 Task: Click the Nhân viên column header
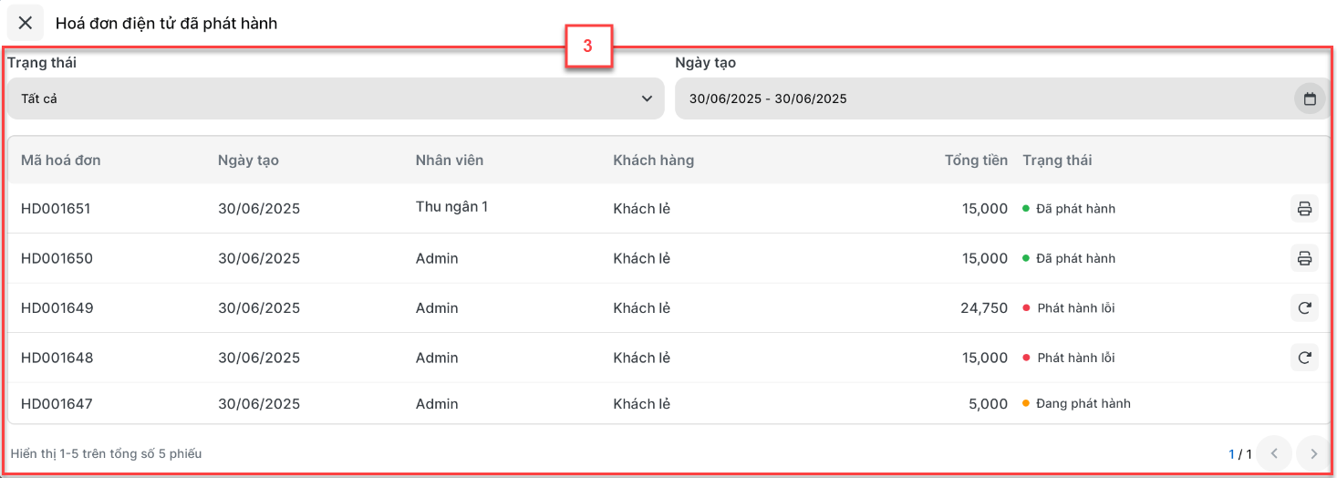coord(450,161)
